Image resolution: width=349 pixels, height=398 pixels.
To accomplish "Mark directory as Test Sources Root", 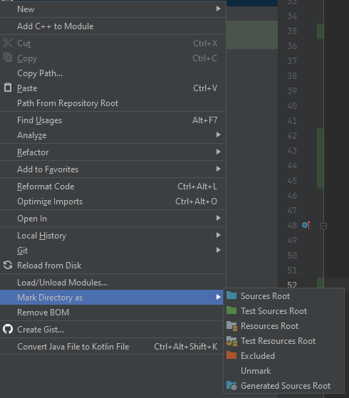I will coord(283,311).
